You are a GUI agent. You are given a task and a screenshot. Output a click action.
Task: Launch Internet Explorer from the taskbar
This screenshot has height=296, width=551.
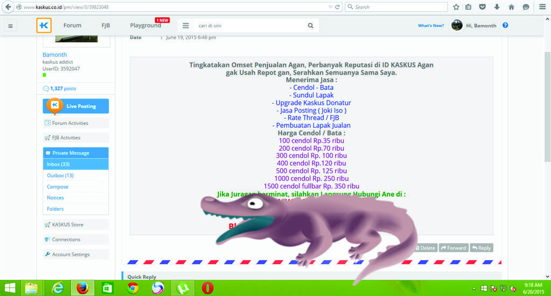click(x=58, y=288)
